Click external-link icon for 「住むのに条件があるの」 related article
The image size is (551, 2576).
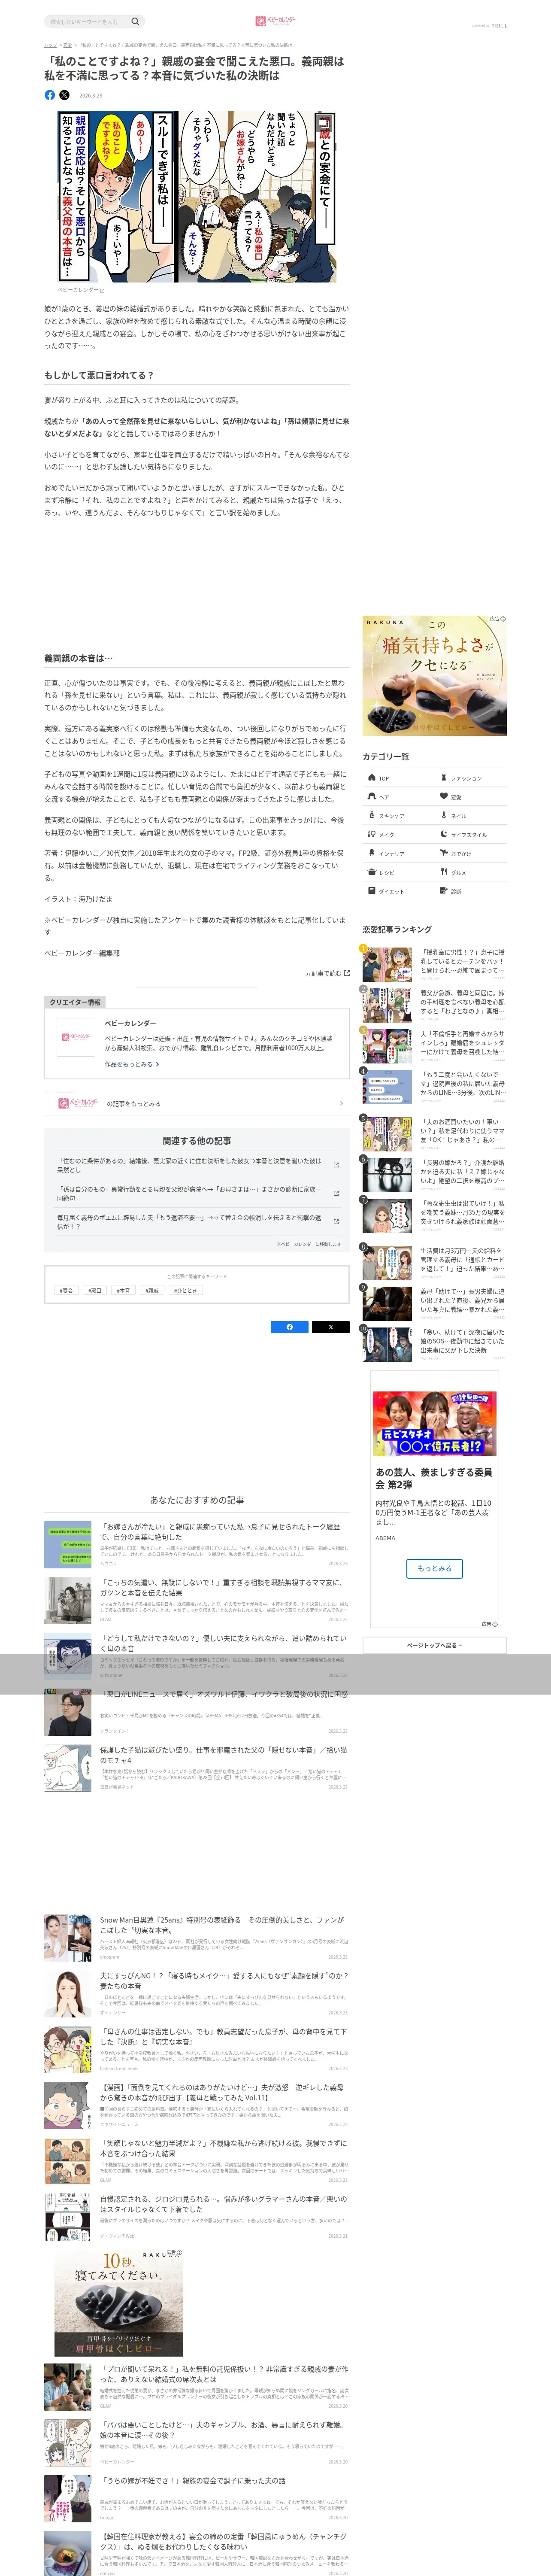(336, 1165)
